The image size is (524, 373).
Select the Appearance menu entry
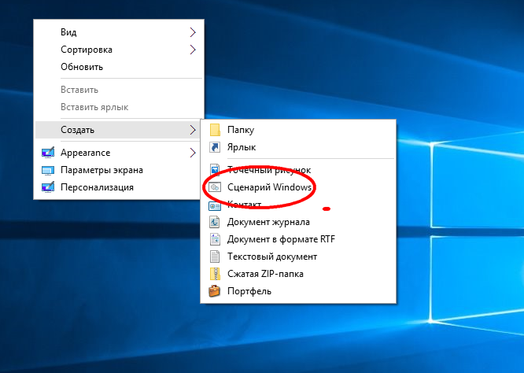point(119,153)
